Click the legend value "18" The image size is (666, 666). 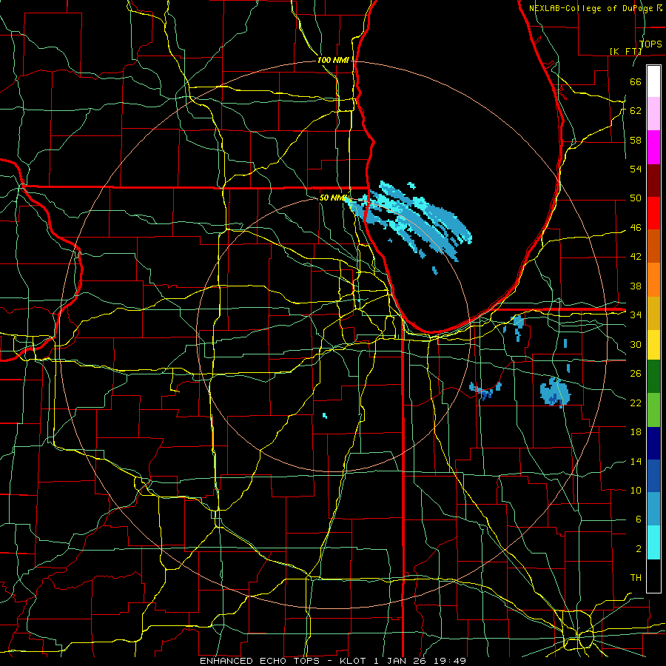636,432
